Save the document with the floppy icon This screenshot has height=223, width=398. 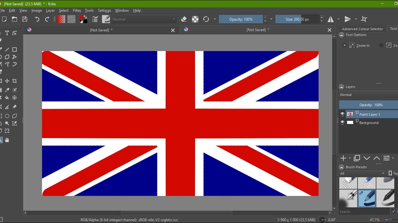point(25,19)
